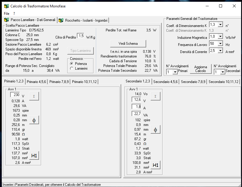This screenshot has width=242, height=187.
Task: Click the Cifra di Perdita input field
Action: point(80,36)
